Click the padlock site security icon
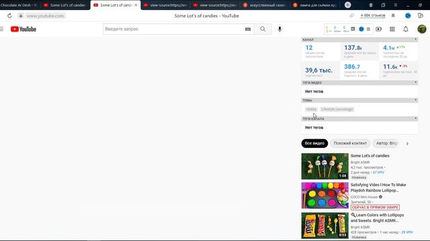430x241 pixels. point(21,16)
